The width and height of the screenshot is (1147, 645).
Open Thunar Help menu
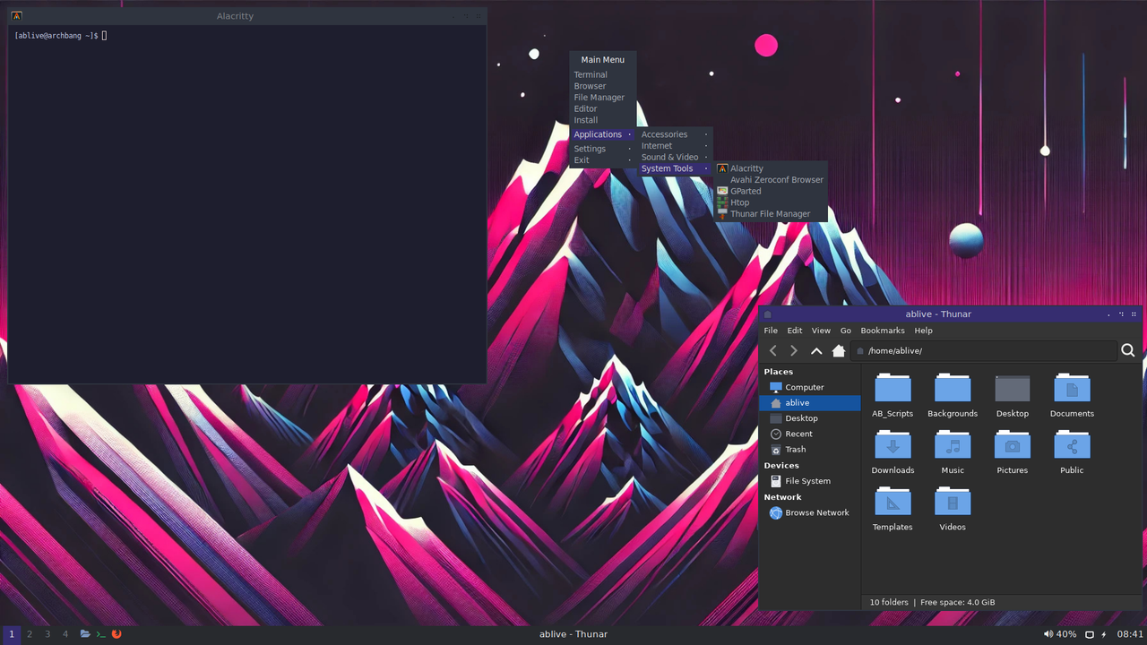coord(923,331)
